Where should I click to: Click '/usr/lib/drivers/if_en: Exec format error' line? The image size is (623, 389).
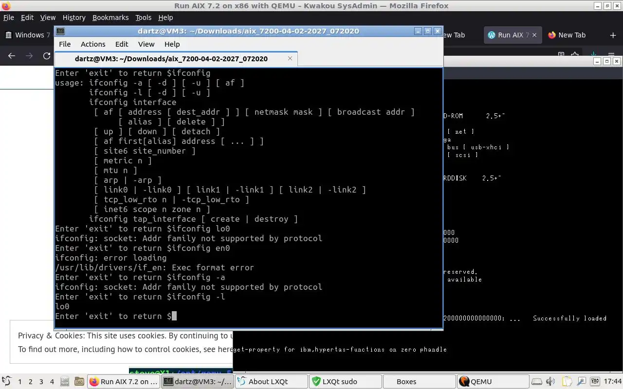pos(154,267)
